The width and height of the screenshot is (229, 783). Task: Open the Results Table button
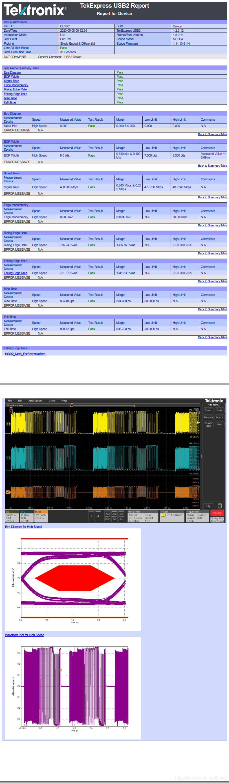tap(208, 425)
